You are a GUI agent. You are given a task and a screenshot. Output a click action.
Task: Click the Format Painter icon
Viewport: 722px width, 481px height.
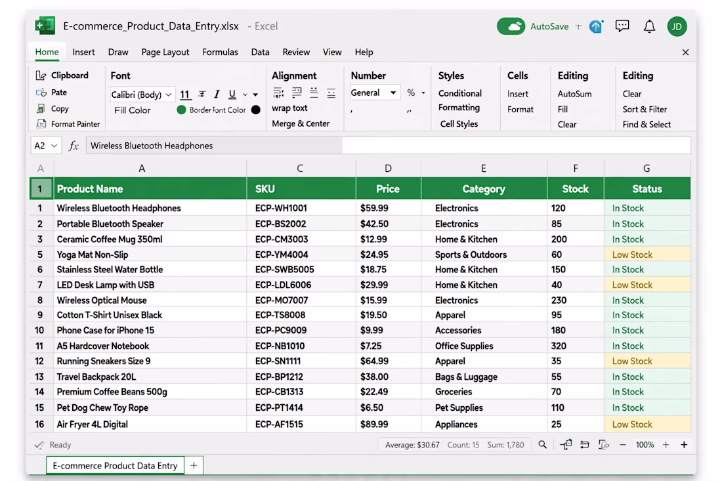pyautogui.click(x=41, y=124)
